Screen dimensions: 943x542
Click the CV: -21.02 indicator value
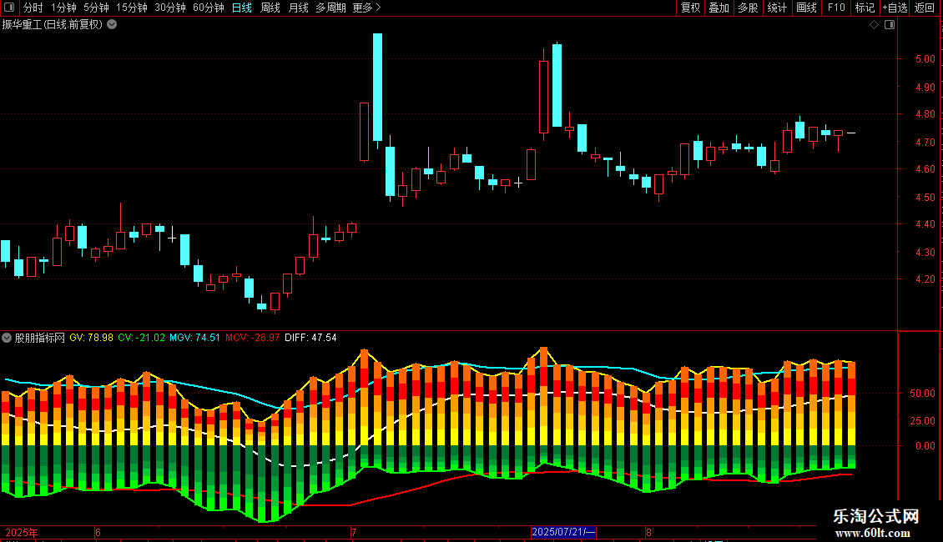(141, 338)
